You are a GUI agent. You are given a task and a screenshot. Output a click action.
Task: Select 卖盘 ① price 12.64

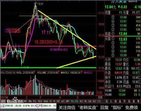tap(123, 34)
